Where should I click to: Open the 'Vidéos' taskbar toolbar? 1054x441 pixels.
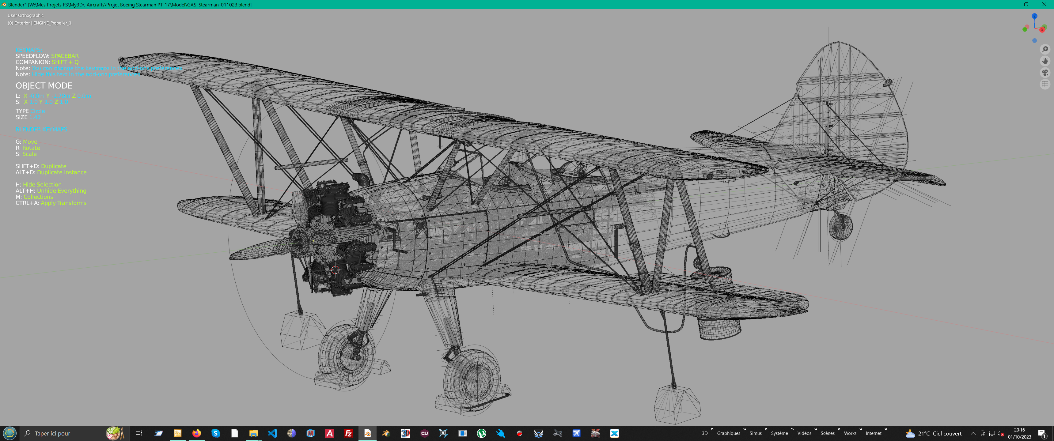tap(804, 433)
